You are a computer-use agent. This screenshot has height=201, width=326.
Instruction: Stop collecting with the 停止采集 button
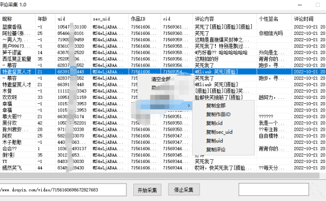[184, 189]
